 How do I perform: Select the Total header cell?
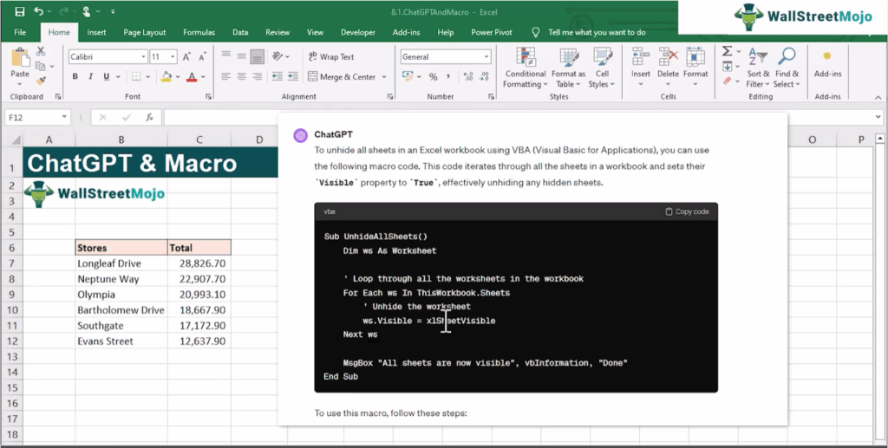click(199, 248)
